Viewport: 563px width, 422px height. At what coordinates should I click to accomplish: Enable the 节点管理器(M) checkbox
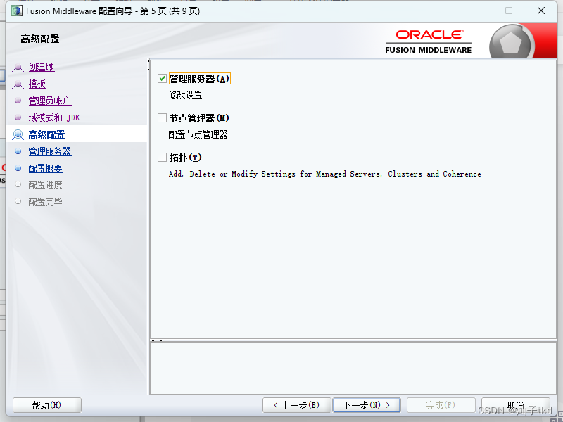tap(162, 118)
